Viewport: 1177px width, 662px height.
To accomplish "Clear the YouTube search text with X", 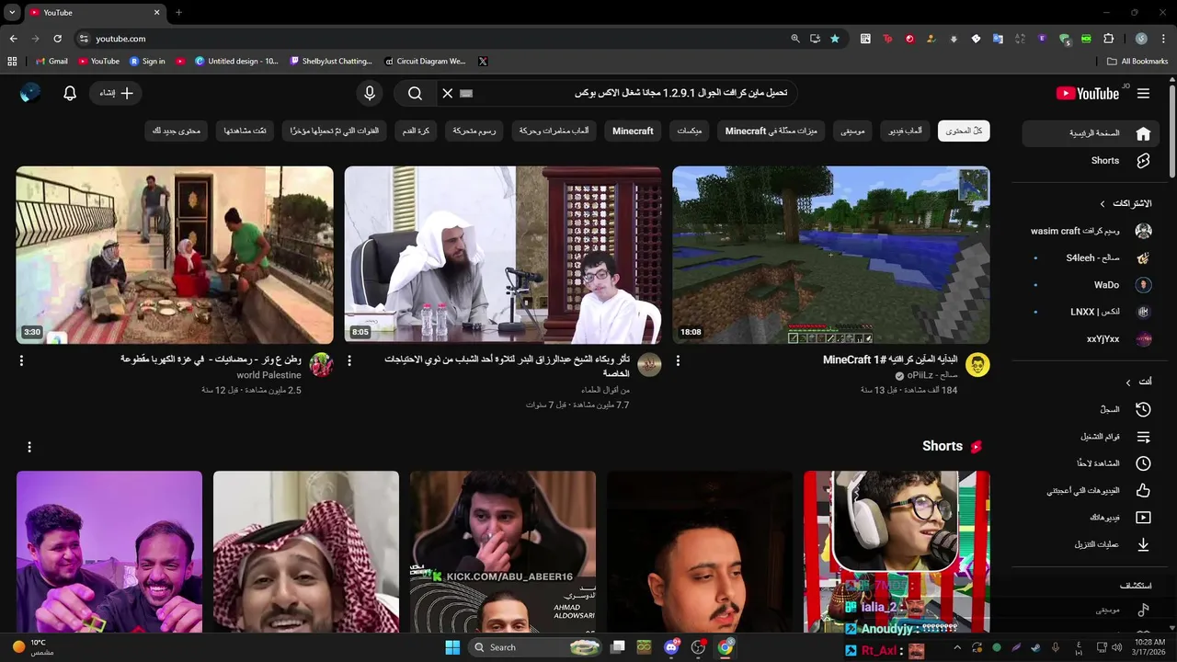I will coord(448,93).
